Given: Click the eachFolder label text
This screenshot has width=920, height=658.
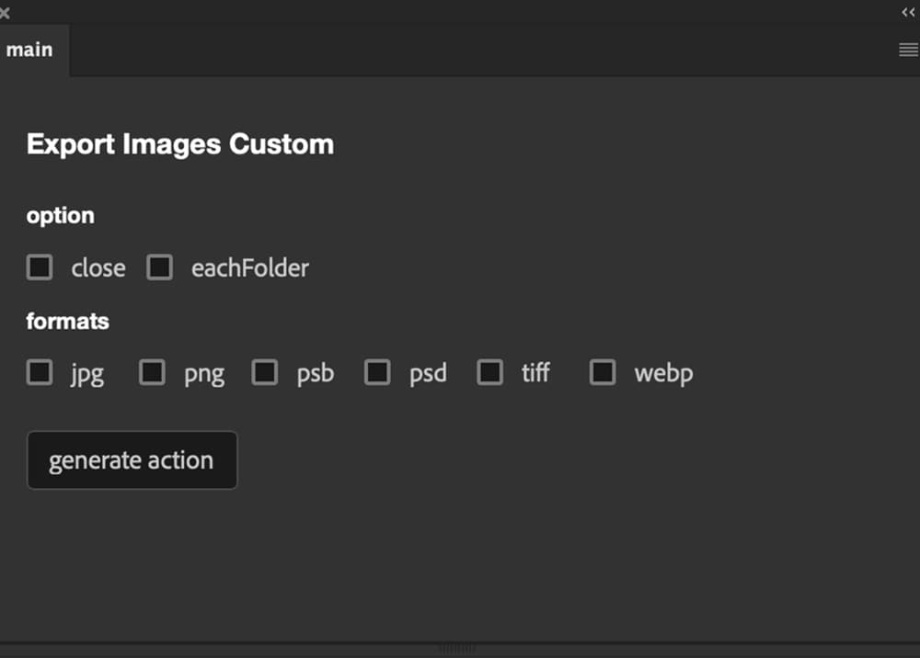Looking at the screenshot, I should tap(249, 267).
